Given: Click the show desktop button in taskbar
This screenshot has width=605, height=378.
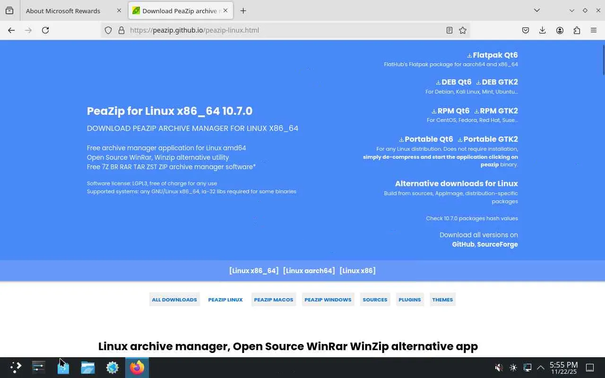Looking at the screenshot, I should (590, 368).
